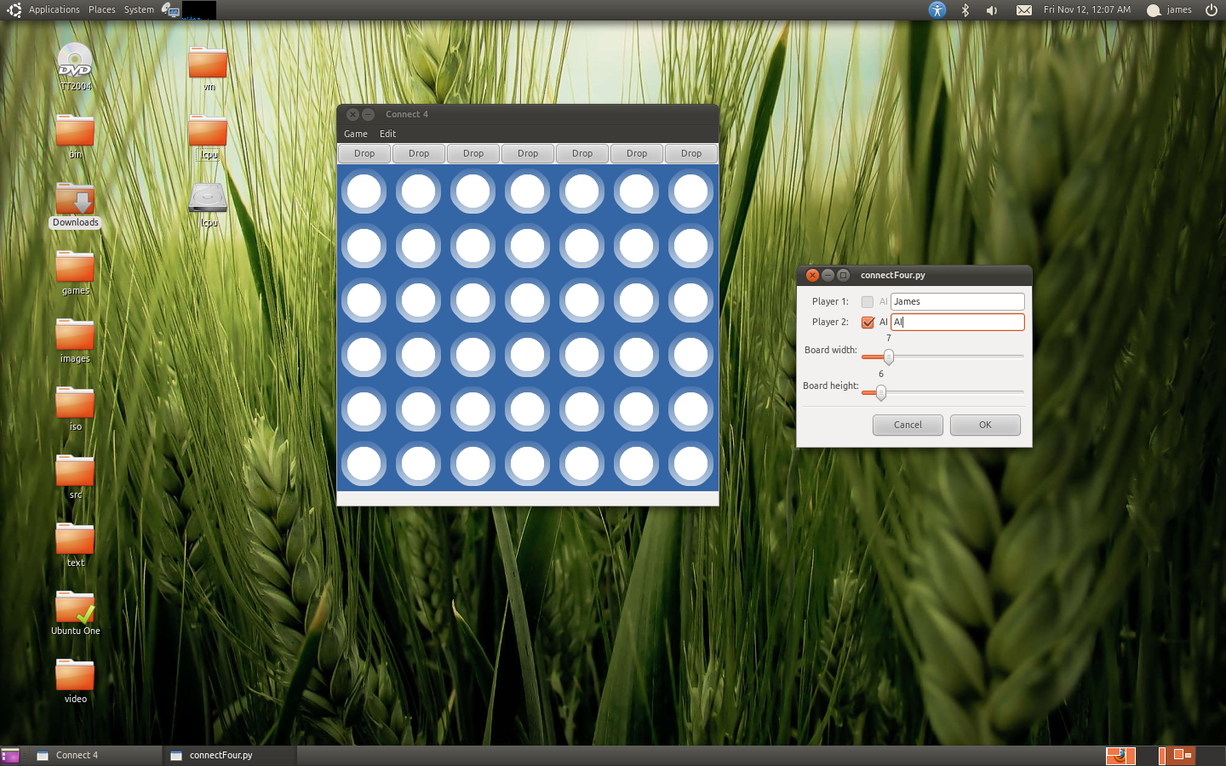Open the Game menu in Connect 4

[x=356, y=134]
